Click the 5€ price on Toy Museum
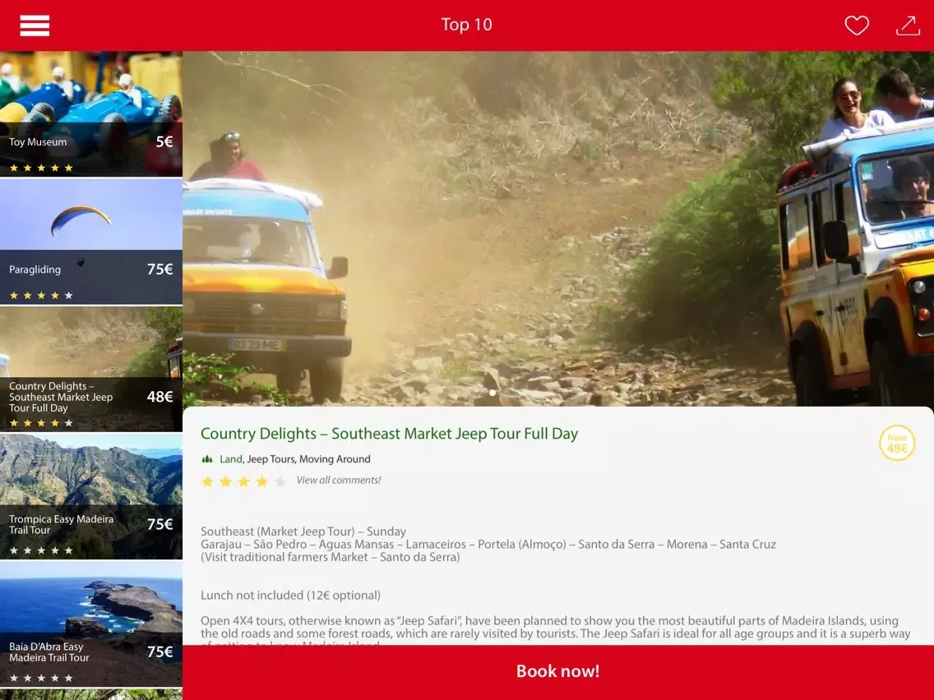Viewport: 934px width, 700px height. (164, 141)
